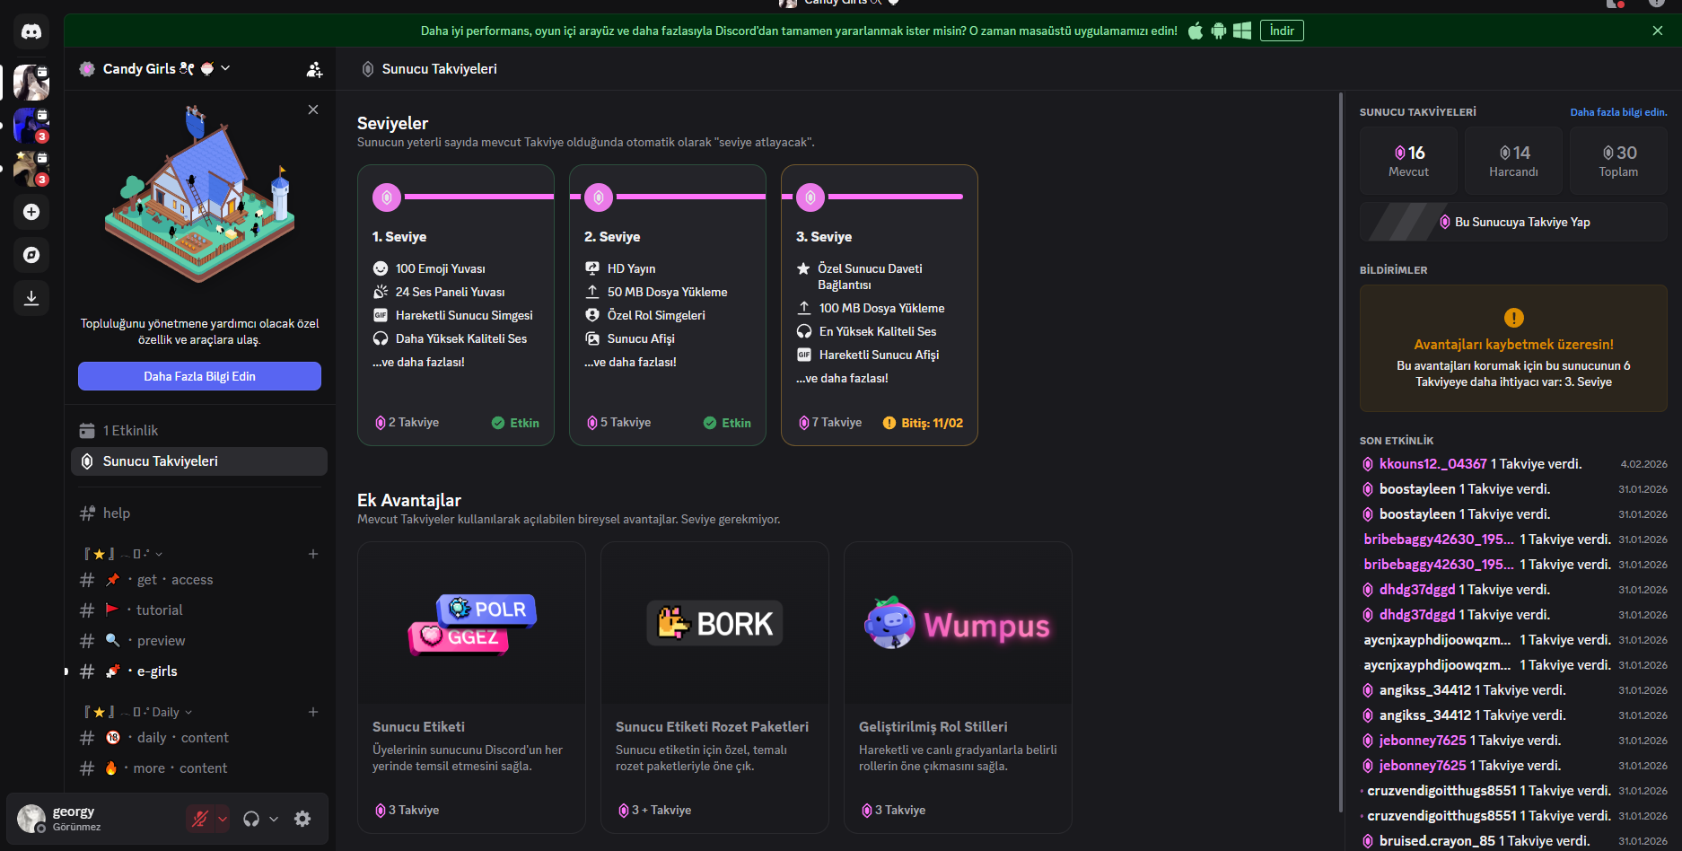Viewport: 1682px width, 851px height.
Task: Click Etkin status on 2. Seviye card
Action: click(727, 423)
